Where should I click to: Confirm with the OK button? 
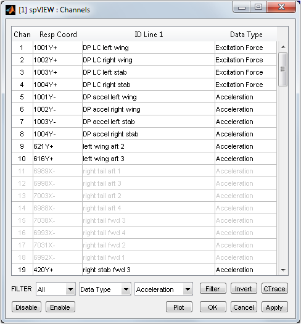[x=213, y=307]
